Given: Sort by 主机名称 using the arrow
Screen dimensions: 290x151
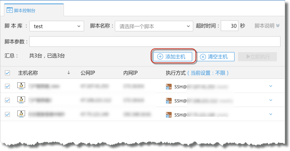Looking at the screenshot, I should pos(69,73).
